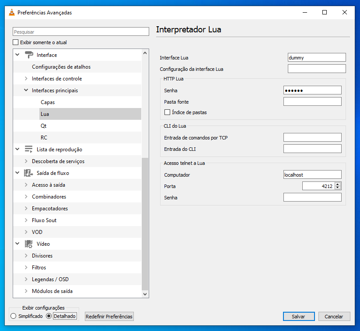Click the tree vertical scrollbar thumb
The image size is (360, 331).
point(145,224)
